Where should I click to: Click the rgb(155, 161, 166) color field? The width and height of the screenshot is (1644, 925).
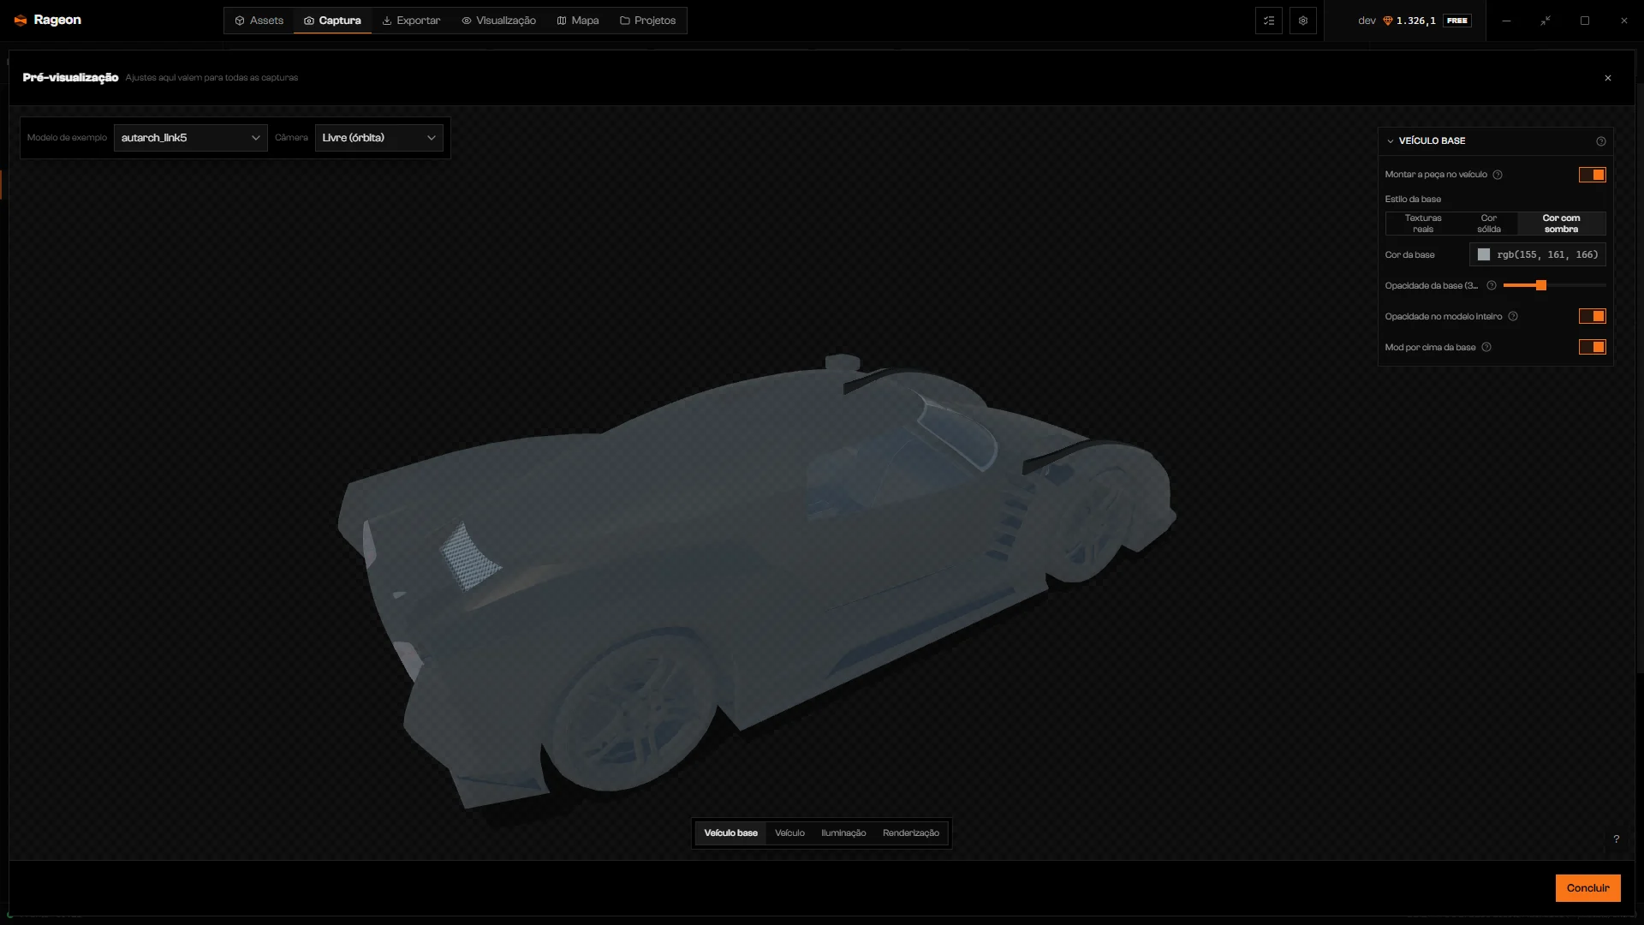[x=1538, y=254]
